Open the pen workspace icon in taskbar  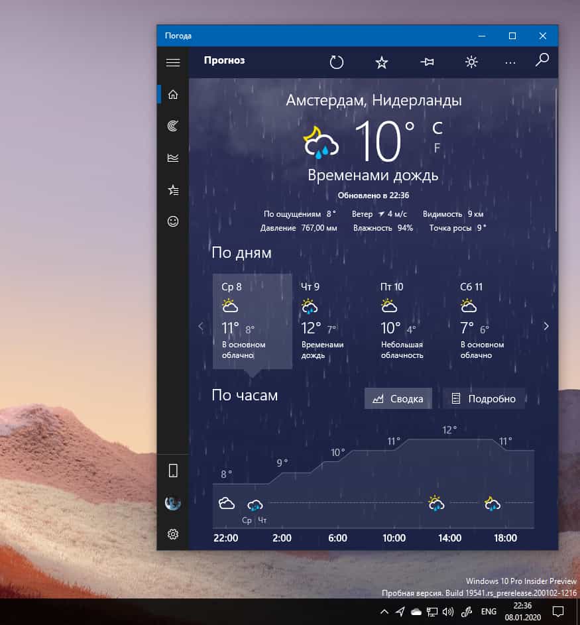[467, 612]
